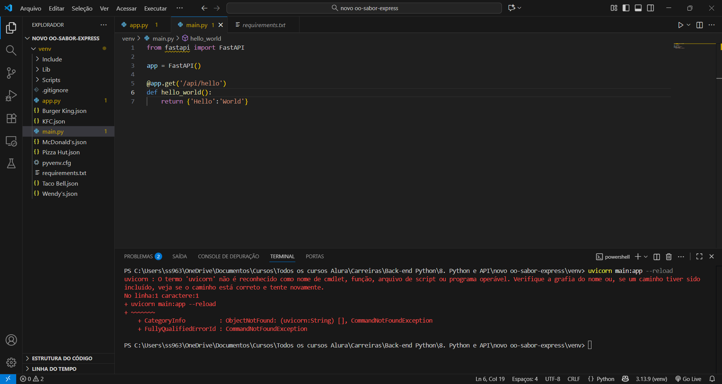The width and height of the screenshot is (722, 384).
Task: Expand the Include folder
Action: pos(52,59)
